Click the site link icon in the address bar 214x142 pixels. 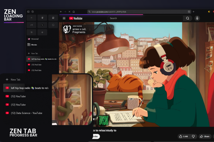point(90,12)
